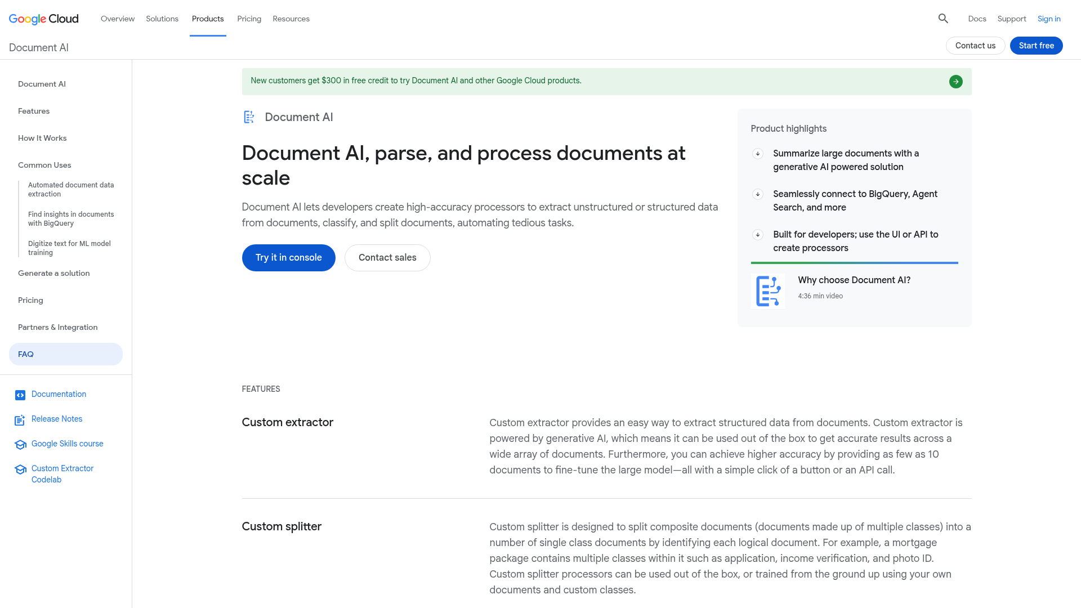This screenshot has height=608, width=1081.
Task: Open the Release Notes link
Action: click(57, 419)
